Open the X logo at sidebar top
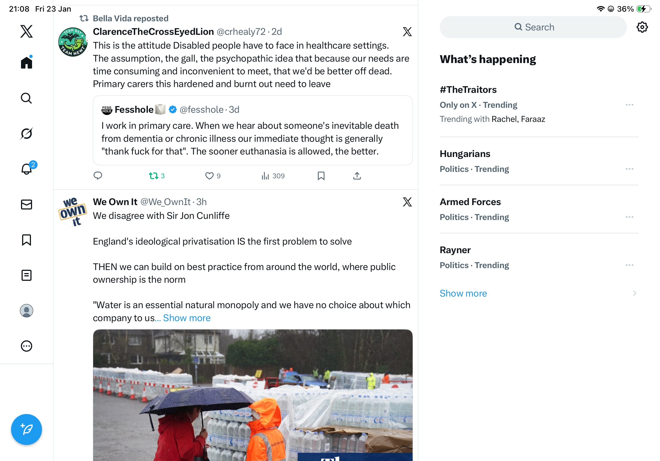Image resolution: width=660 pixels, height=461 pixels. [27, 31]
